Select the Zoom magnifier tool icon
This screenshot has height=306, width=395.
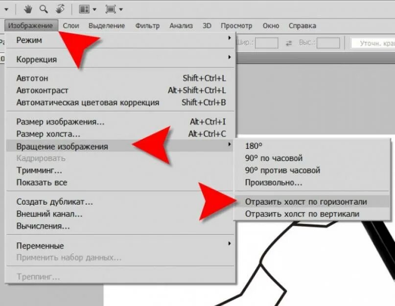click(44, 9)
